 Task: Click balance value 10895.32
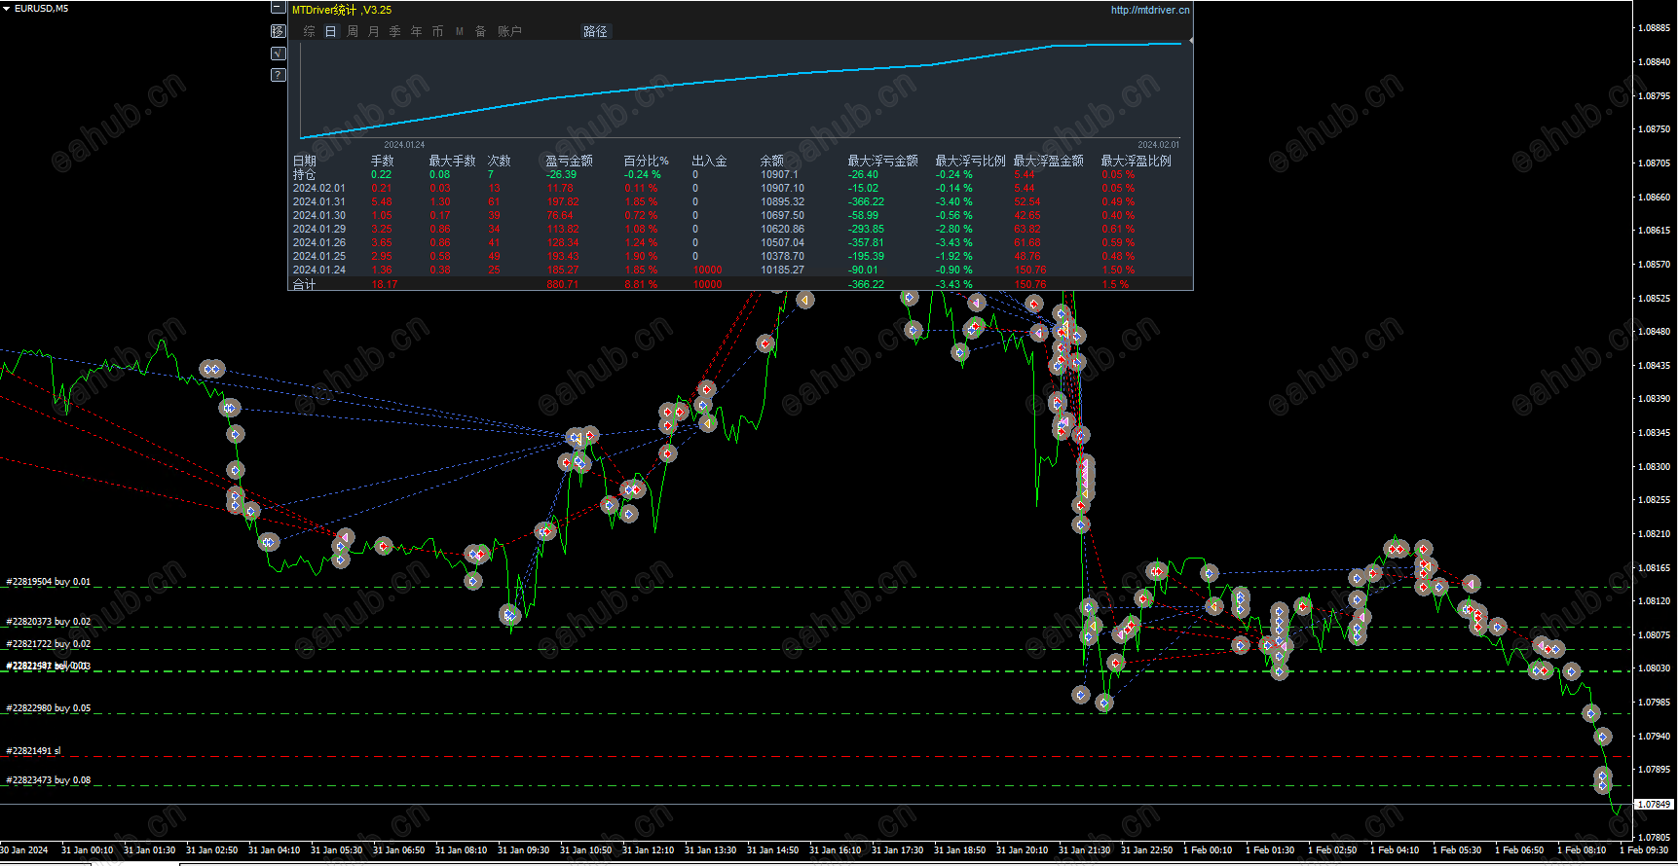click(783, 202)
